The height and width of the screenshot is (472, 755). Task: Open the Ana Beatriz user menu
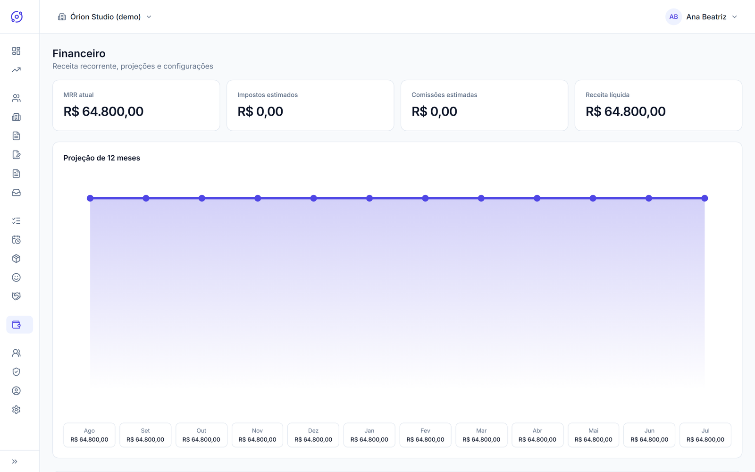click(x=702, y=17)
